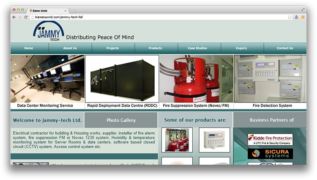Go to the About Us page

tap(70, 48)
